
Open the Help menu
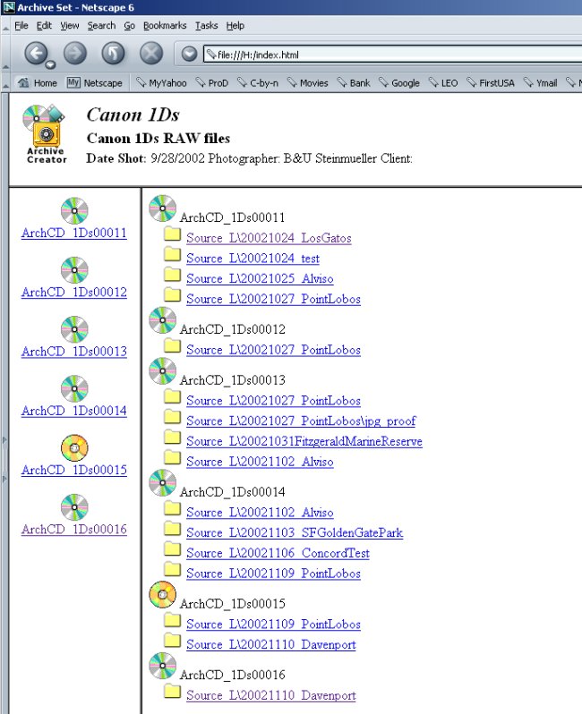tap(235, 26)
